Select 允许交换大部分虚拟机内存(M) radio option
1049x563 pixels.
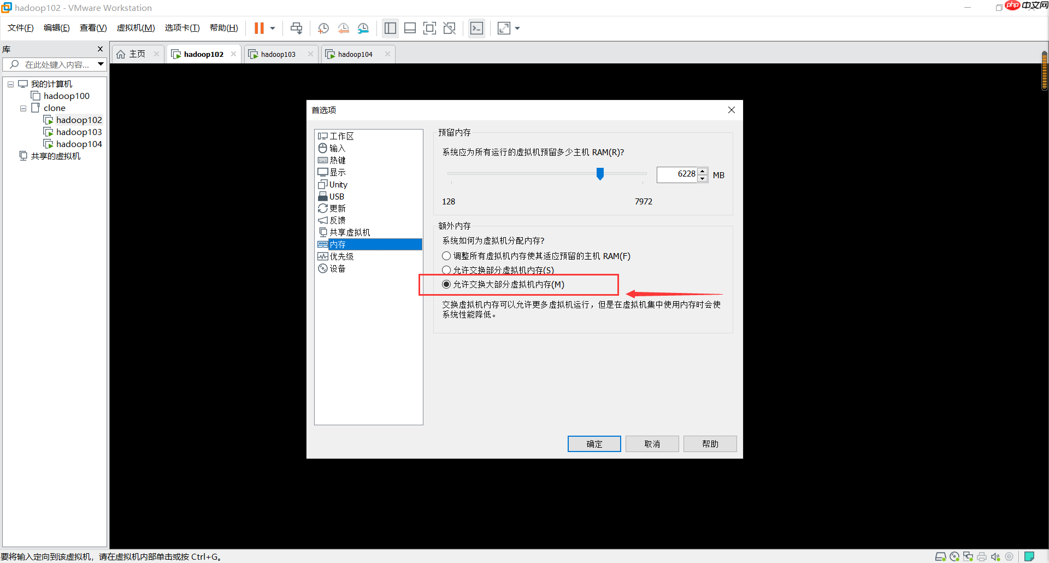(x=446, y=284)
